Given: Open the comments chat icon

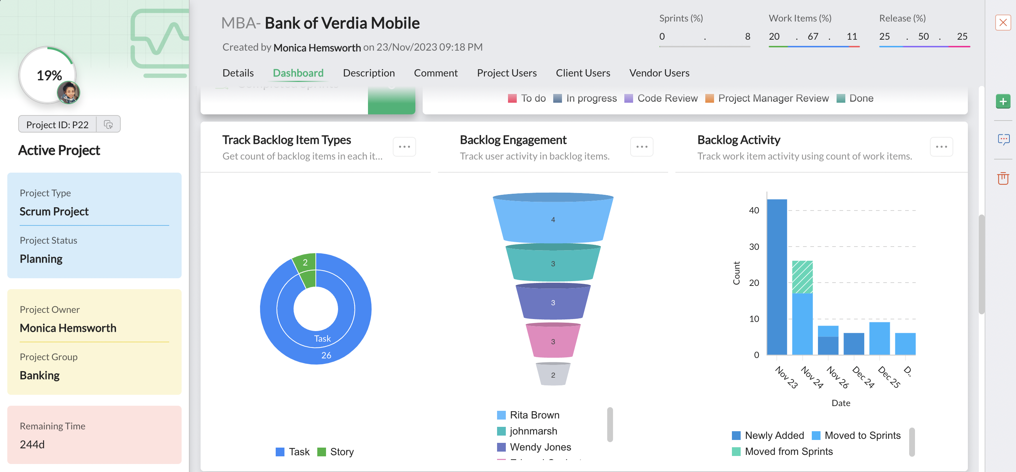Looking at the screenshot, I should (x=1003, y=139).
